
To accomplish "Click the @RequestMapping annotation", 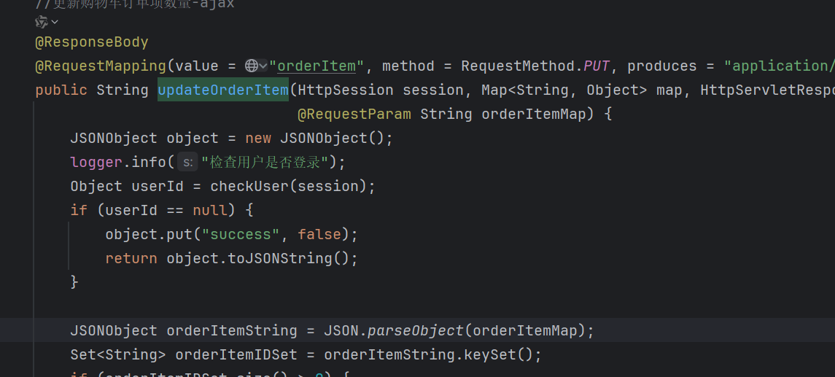I will click(x=101, y=66).
